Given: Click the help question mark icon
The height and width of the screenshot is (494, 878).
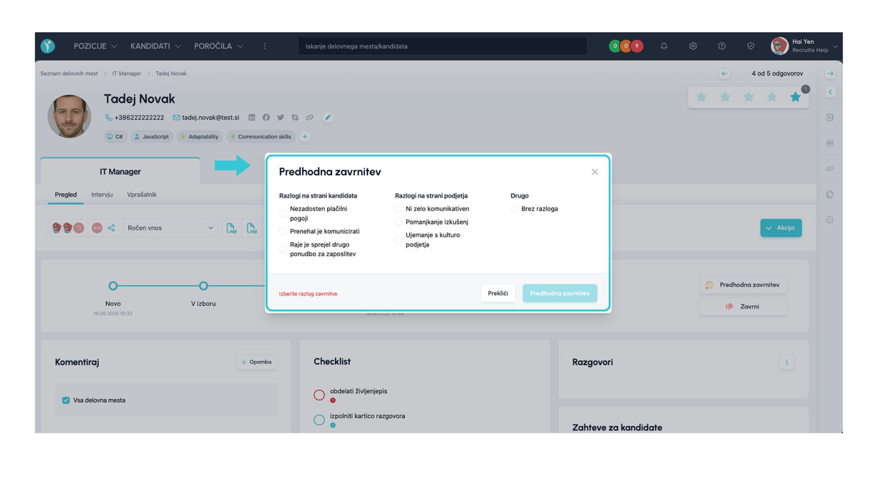Looking at the screenshot, I should point(721,46).
